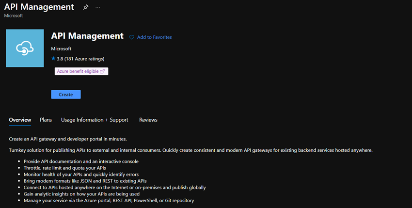Viewport: 412px width, 208px height.
Task: Open the 3.8 (181 Azure ratings) text
Action: tap(80, 59)
